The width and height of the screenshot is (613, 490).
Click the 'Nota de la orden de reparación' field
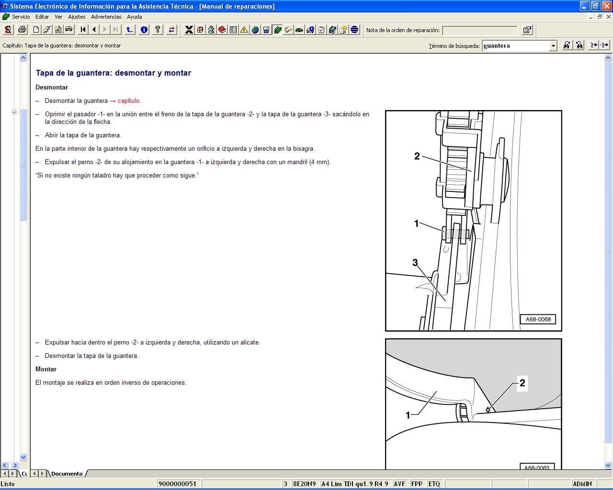coord(480,30)
